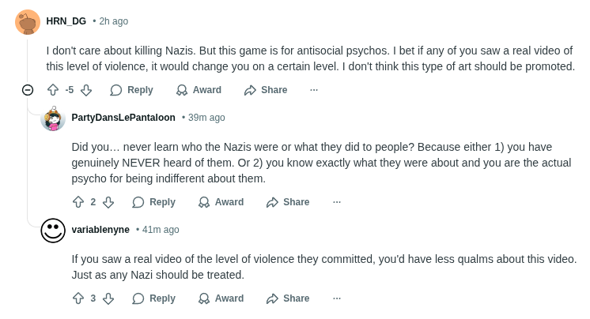Click variablenyne's smiley avatar
The image size is (590, 319).
53,231
